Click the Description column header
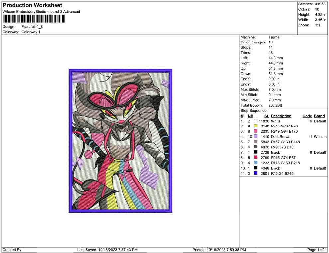The image size is (329, 253). click(281, 116)
